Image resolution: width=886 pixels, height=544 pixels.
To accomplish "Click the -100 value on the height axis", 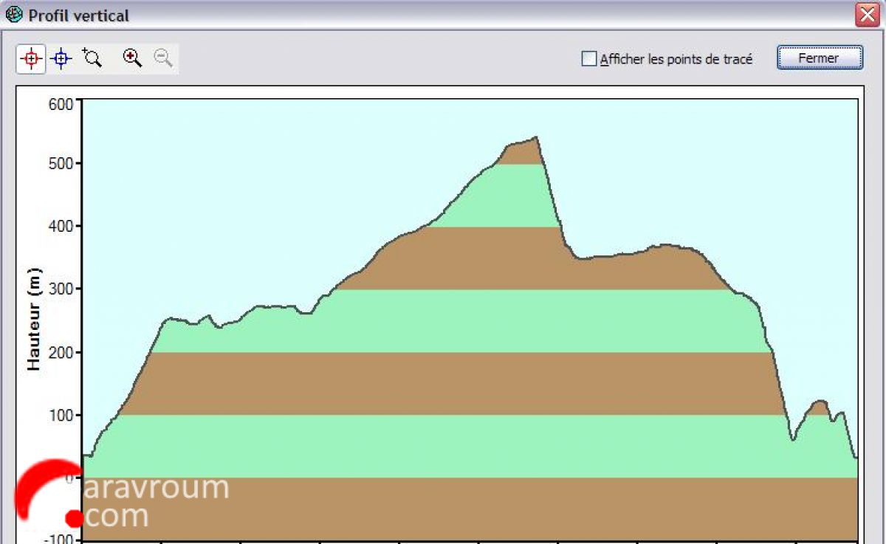I will [59, 538].
